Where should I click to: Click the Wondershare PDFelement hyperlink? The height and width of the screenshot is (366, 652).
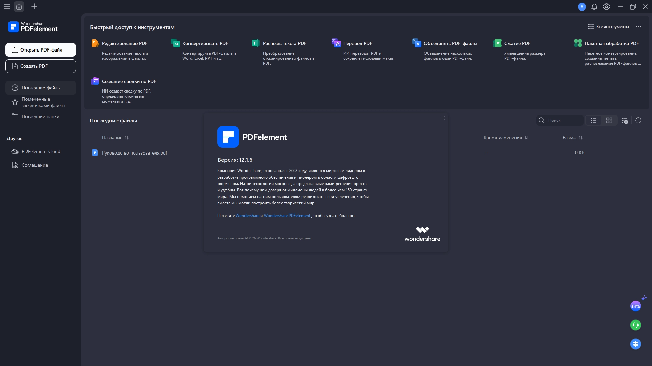[x=287, y=216]
